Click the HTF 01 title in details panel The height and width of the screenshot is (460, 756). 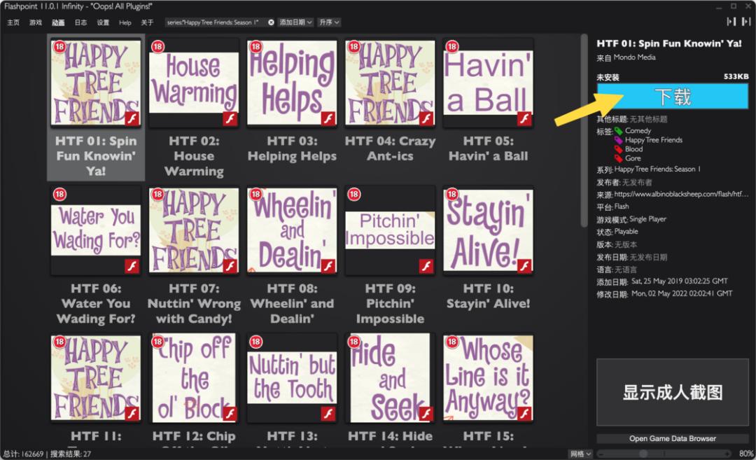click(x=668, y=43)
